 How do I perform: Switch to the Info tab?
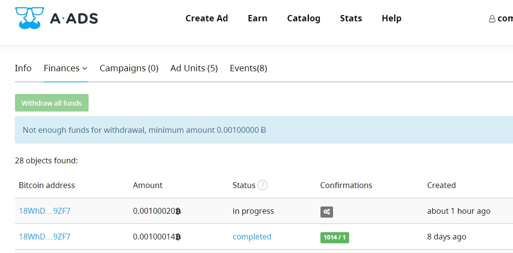23,68
